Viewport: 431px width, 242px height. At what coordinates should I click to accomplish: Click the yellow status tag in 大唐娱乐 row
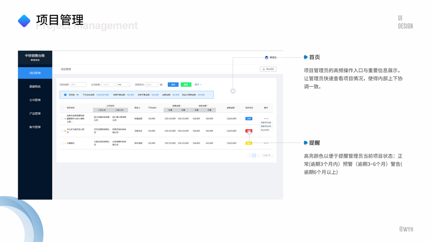tap(249, 143)
